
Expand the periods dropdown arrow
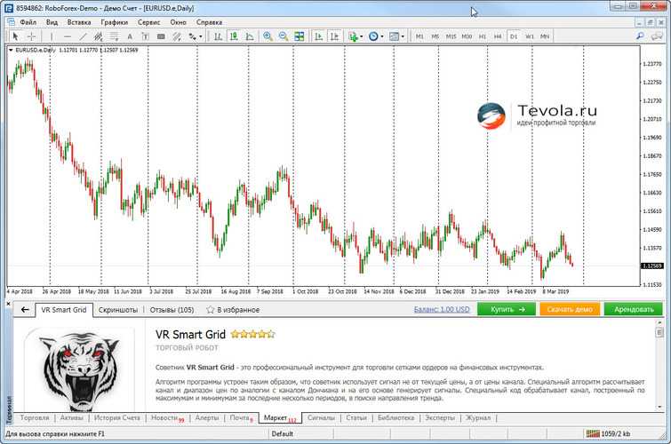coord(382,36)
